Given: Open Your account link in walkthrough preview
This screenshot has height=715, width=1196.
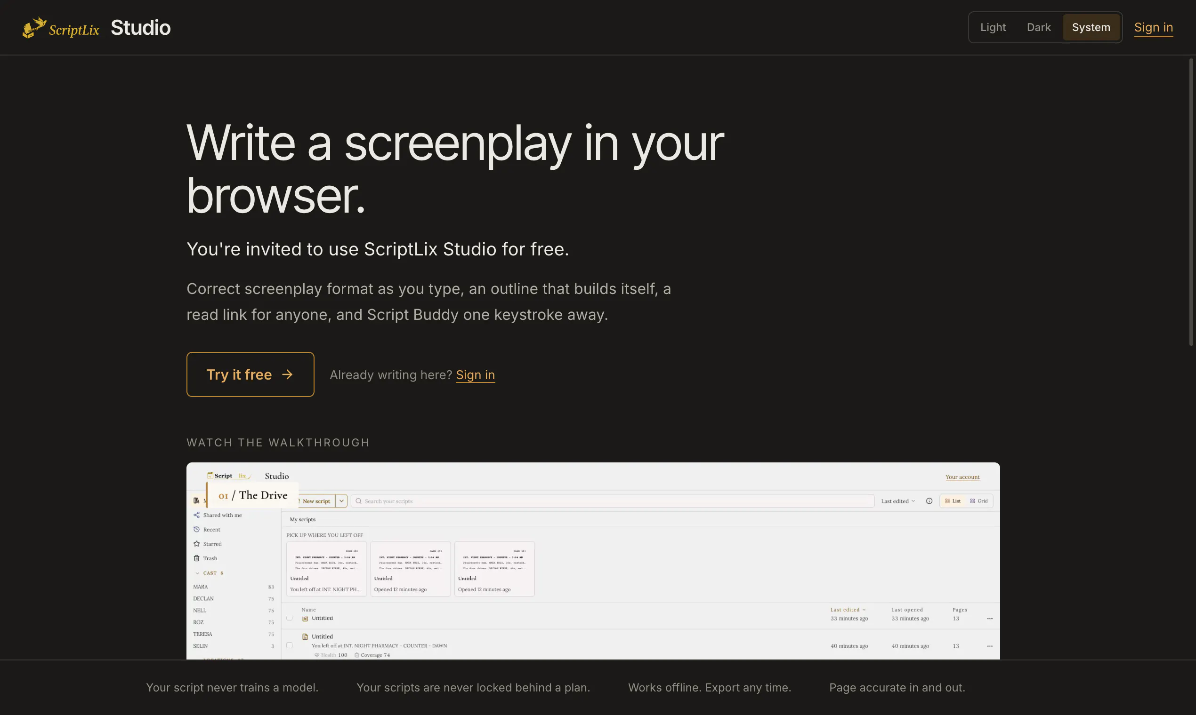Looking at the screenshot, I should tap(962, 477).
